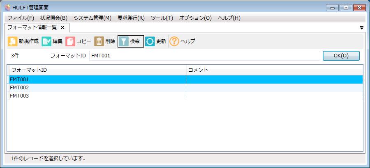Open the システム管理(M) menu

pyautogui.click(x=92, y=18)
